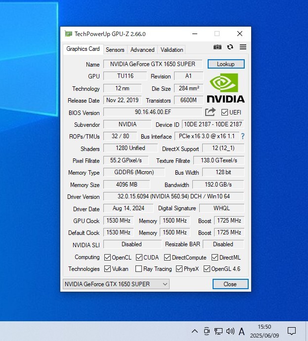Switch to the Graphics Card tab
Image resolution: width=308 pixels, height=341 pixels.
(83, 49)
